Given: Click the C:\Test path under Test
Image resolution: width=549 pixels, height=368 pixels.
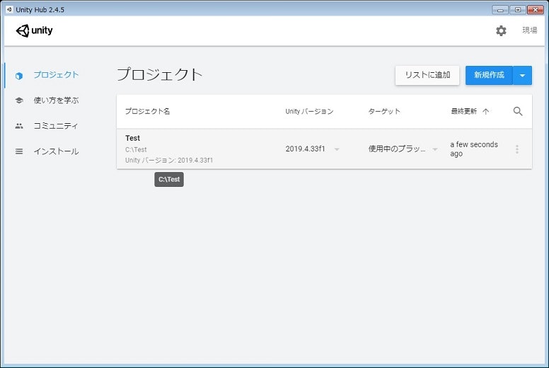Looking at the screenshot, I should pos(136,149).
